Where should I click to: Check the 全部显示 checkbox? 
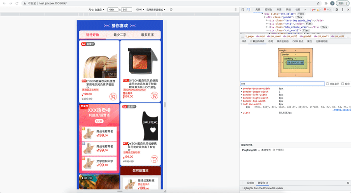click(328, 84)
